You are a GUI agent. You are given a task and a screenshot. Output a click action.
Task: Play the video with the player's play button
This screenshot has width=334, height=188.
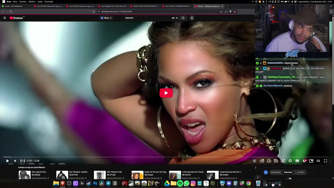click(x=8, y=161)
